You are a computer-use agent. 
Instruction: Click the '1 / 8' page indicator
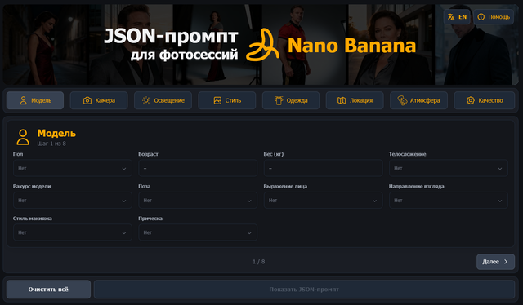pos(258,262)
